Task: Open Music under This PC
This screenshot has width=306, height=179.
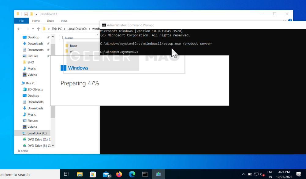Action: (x=32, y=114)
